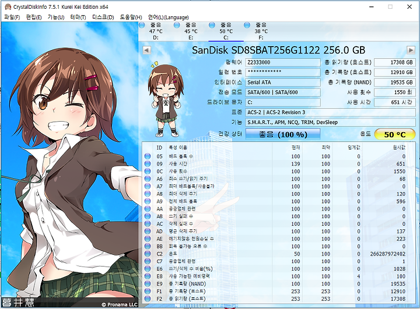Click the total host reads value 17308 GB
Image resolution: width=420 pixels, height=309 pixels.
pyautogui.click(x=394, y=62)
